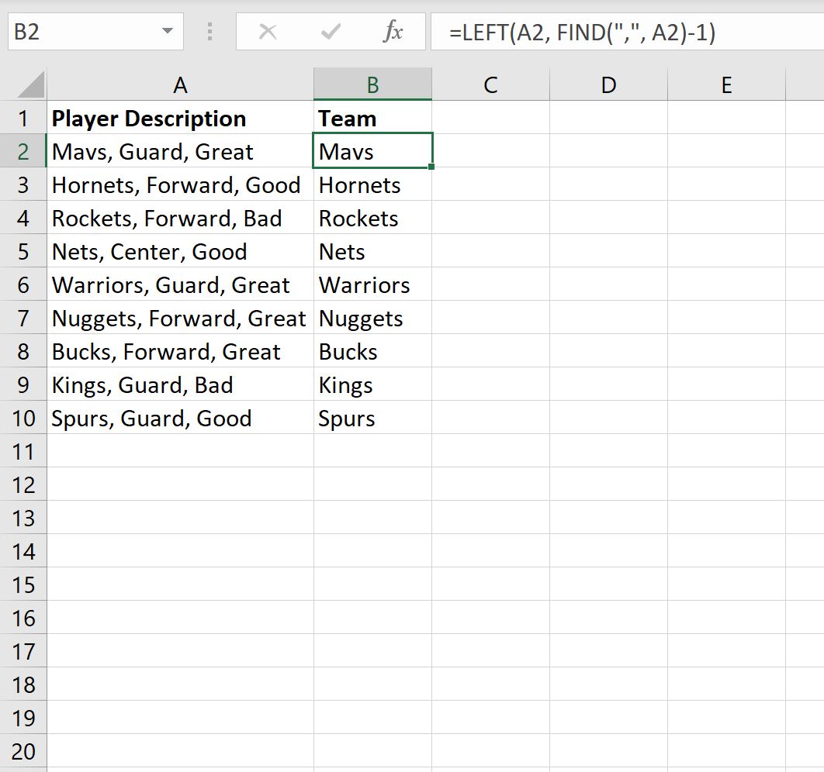The width and height of the screenshot is (824, 772).
Task: Select column E header
Action: (x=726, y=84)
